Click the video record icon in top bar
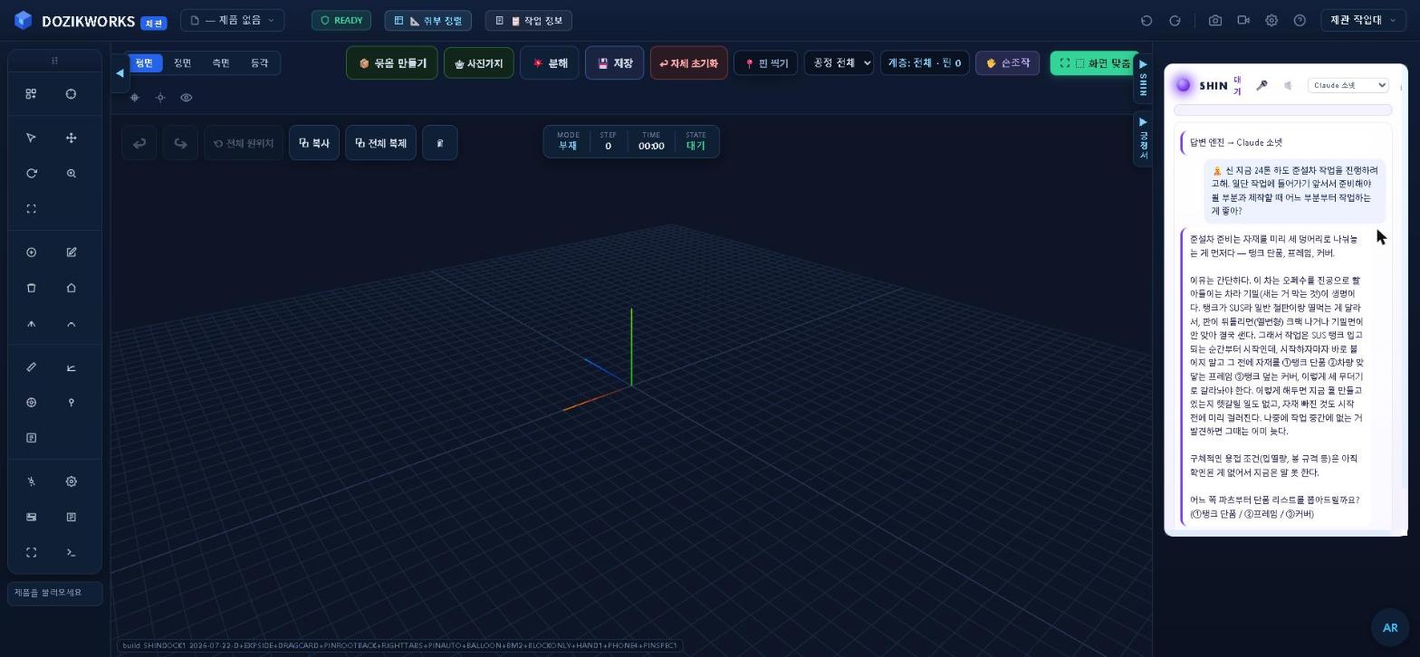 tap(1243, 20)
